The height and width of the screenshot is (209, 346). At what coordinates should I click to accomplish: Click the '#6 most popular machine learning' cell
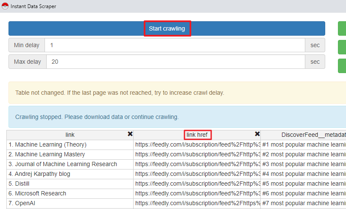click(304, 193)
